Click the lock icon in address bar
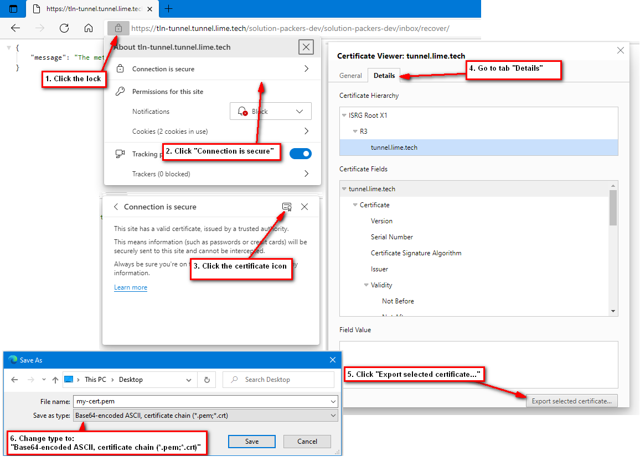Image resolution: width=640 pixels, height=462 pixels. 118,28
